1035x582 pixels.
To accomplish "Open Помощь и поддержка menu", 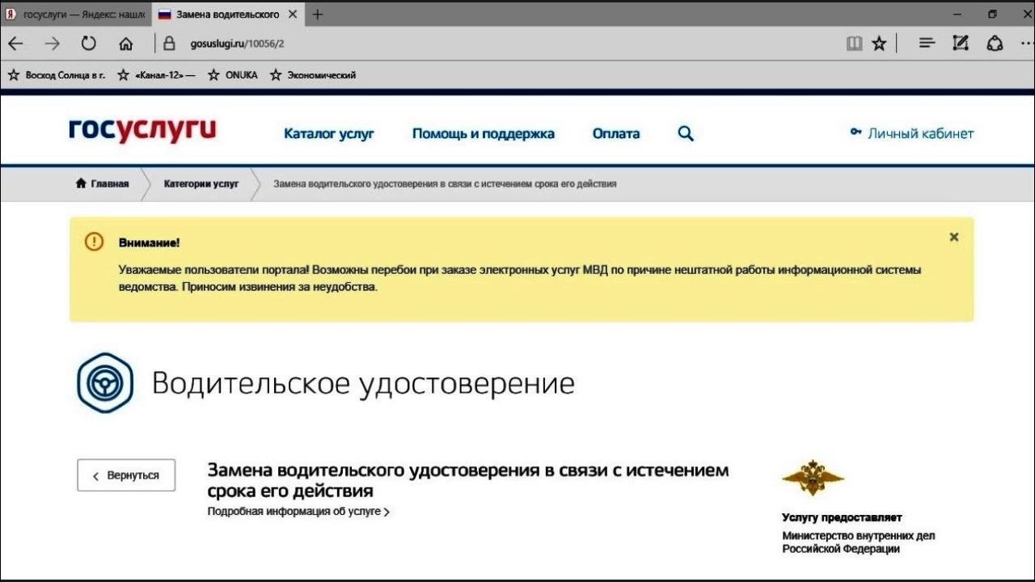I will click(484, 133).
